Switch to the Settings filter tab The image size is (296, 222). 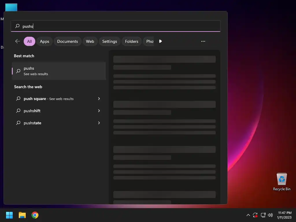tap(110, 41)
